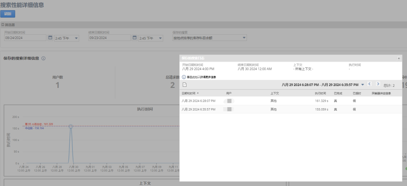407x186 pixels.
Task: Click the 单击此处以获得更多信息 info icon
Action: (184, 77)
